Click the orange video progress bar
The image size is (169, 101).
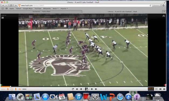5,86
